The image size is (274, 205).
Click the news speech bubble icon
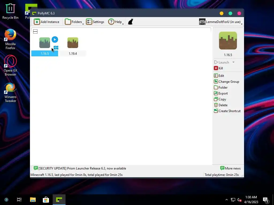36,168
